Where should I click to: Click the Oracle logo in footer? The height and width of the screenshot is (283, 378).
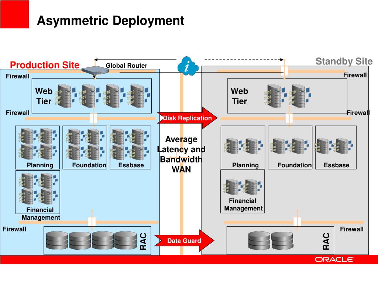click(334, 259)
